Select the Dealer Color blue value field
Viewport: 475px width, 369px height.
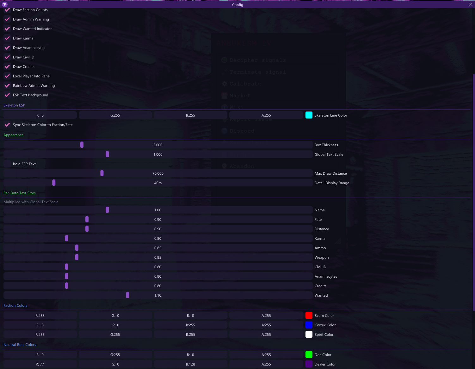[191, 364]
